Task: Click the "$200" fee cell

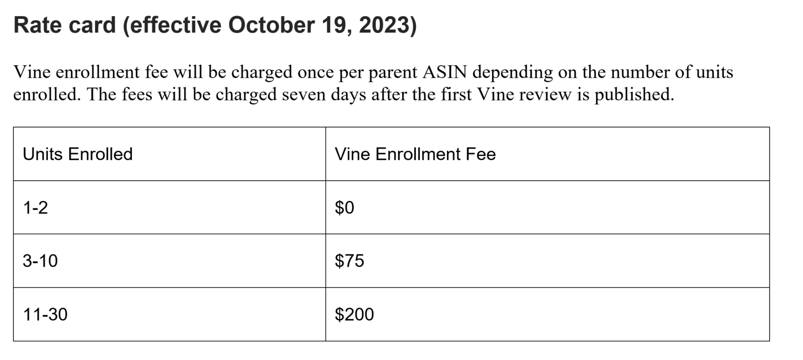Action: tap(354, 315)
